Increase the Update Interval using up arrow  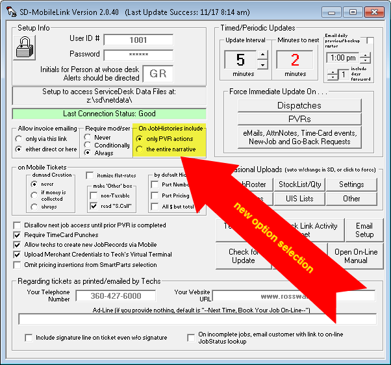pos(262,55)
